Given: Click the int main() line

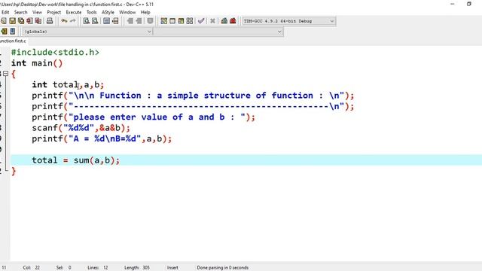Looking at the screenshot, I should click(x=37, y=63).
